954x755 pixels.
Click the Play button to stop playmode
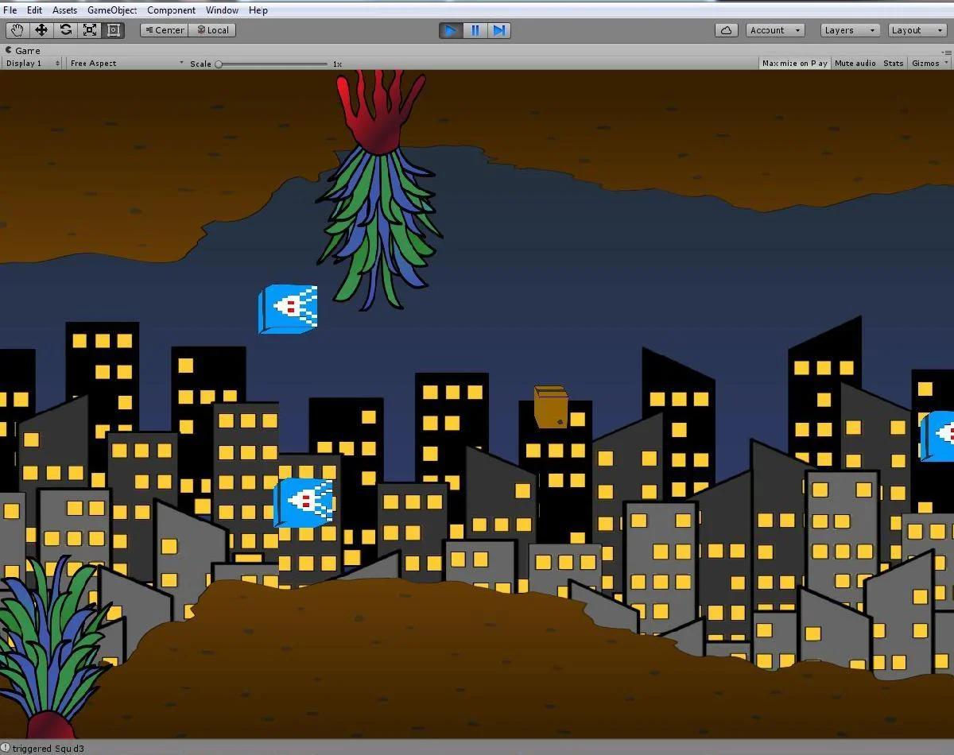tap(451, 30)
